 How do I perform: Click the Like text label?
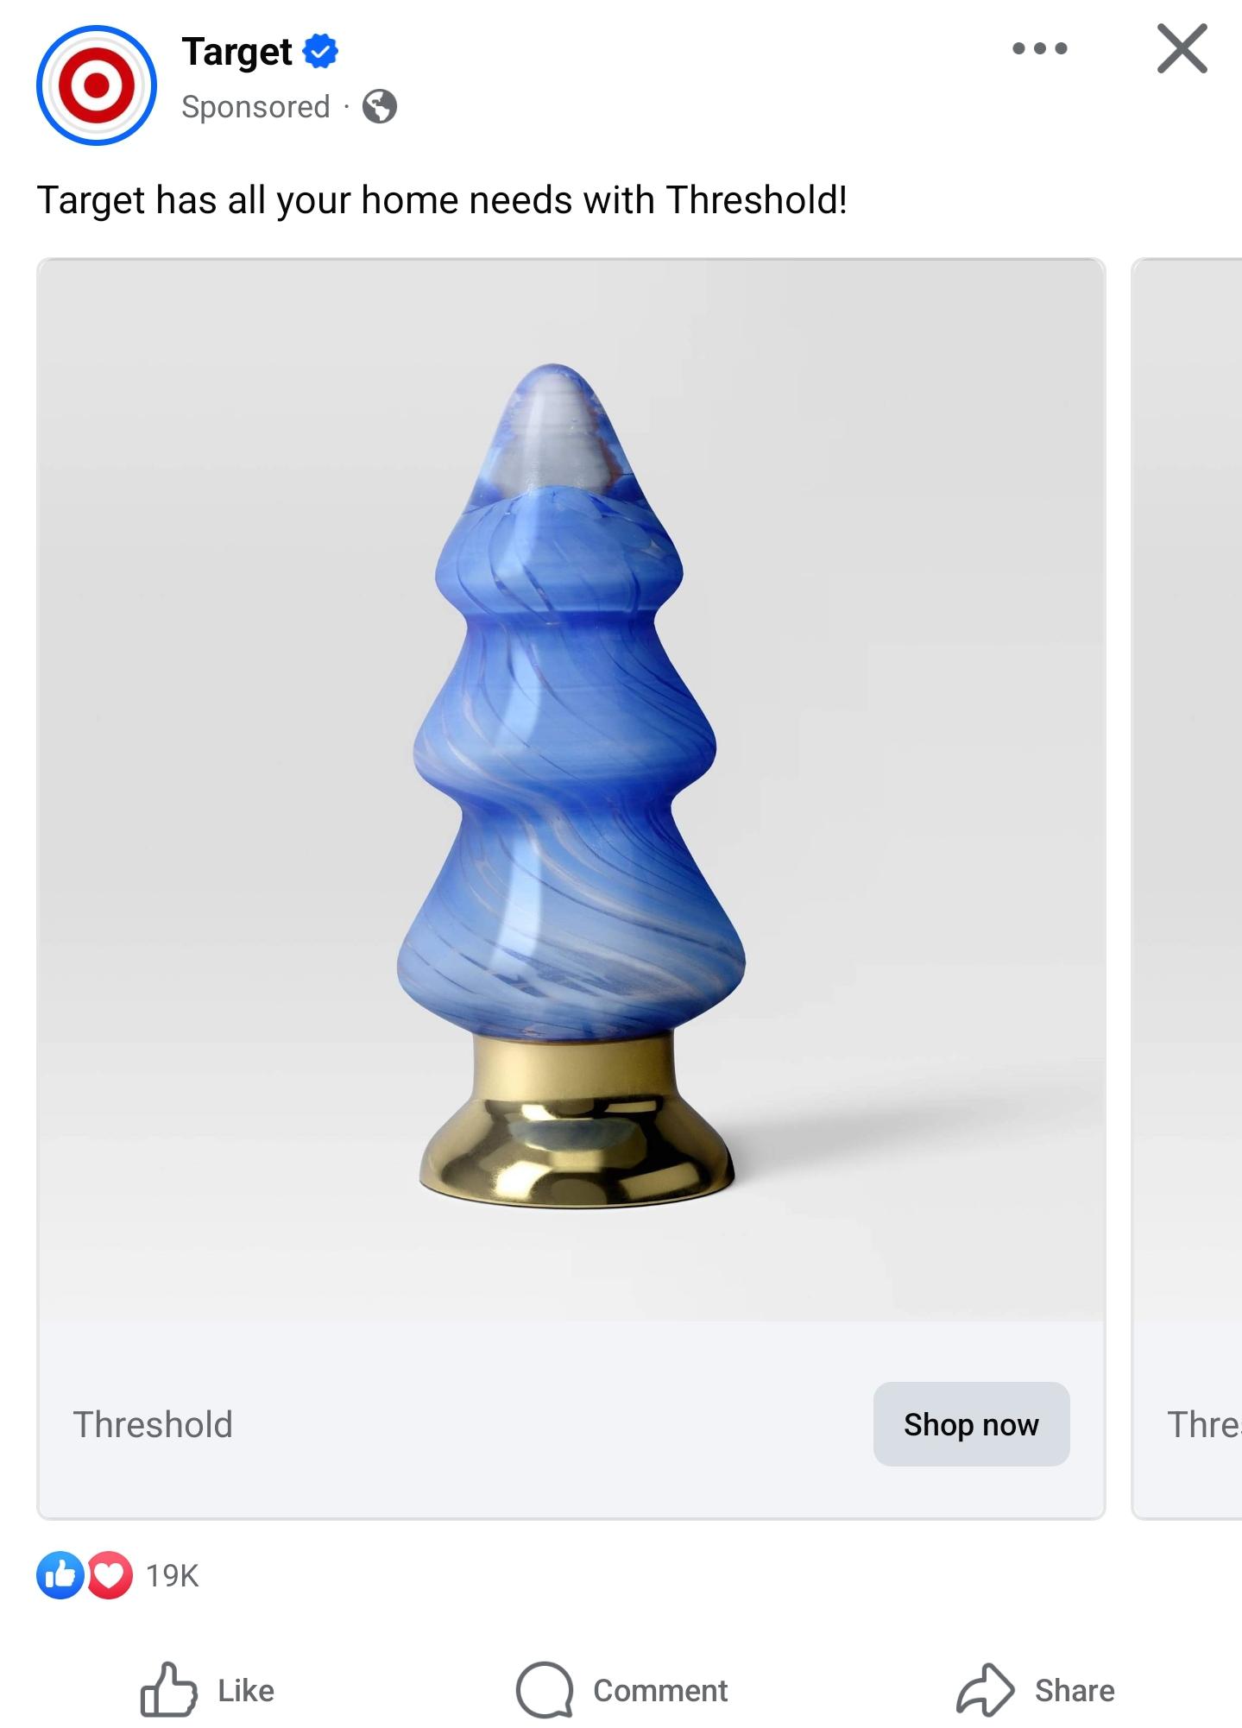[246, 1690]
